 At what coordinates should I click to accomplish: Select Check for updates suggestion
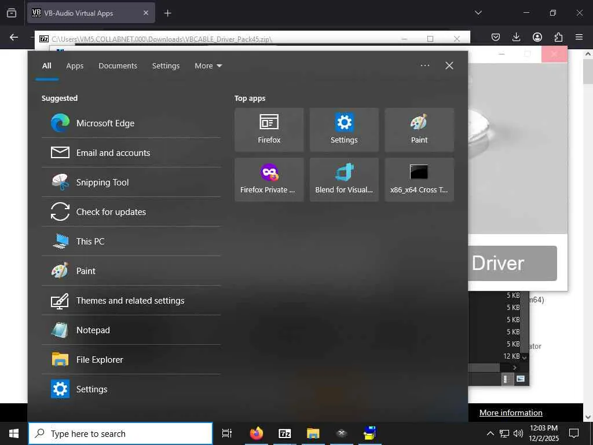(x=131, y=211)
